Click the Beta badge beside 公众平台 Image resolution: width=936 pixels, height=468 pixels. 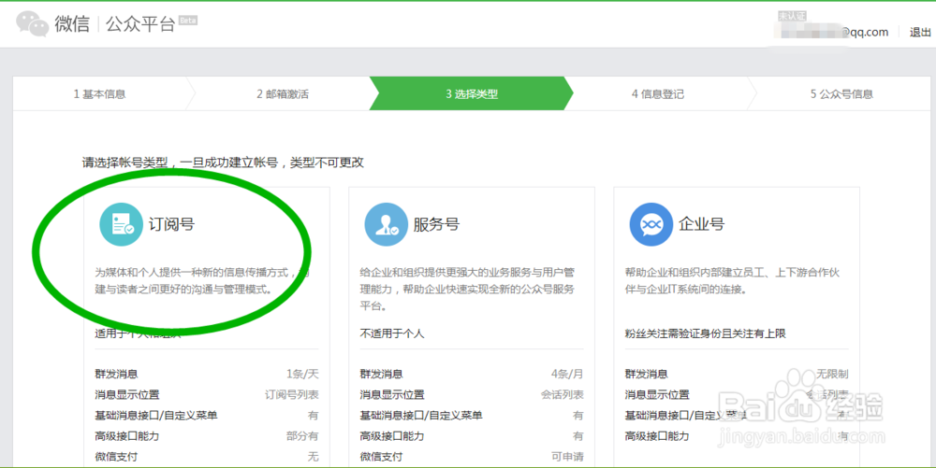(x=188, y=21)
